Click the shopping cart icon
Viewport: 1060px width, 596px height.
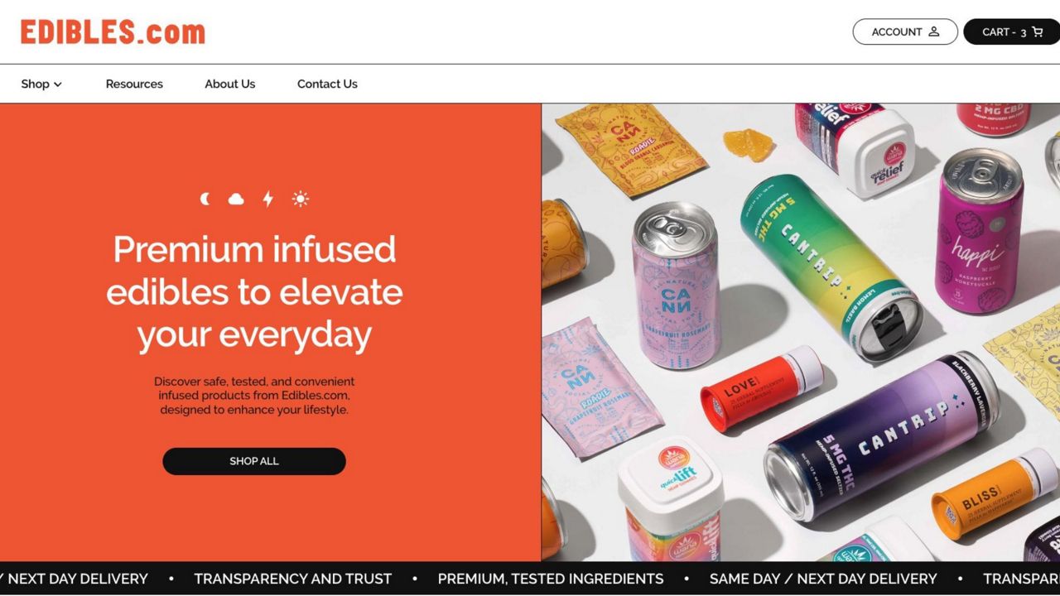[x=1038, y=31]
